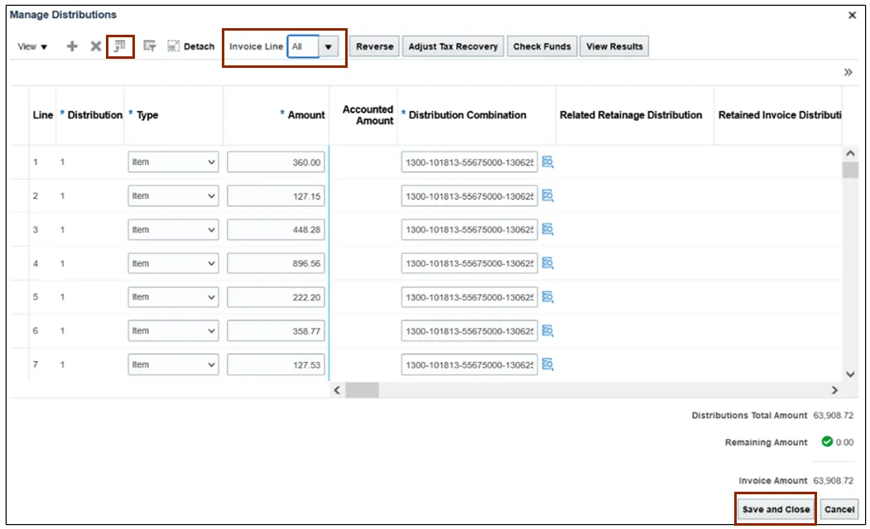Viewport: 870px width, 529px height.
Task: Open the Type dropdown for line 5
Action: pyautogui.click(x=173, y=297)
